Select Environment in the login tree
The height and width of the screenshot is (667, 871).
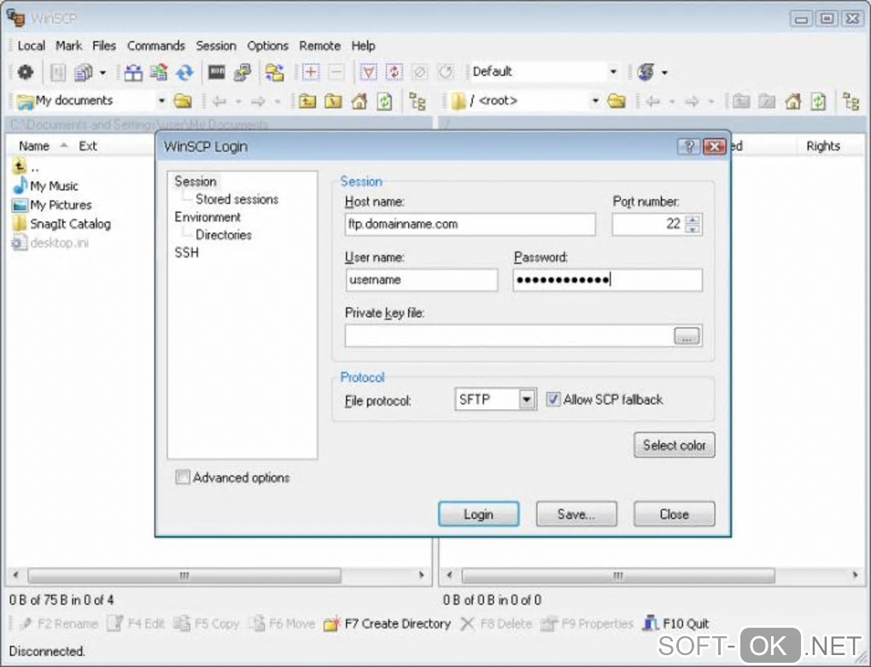[208, 217]
